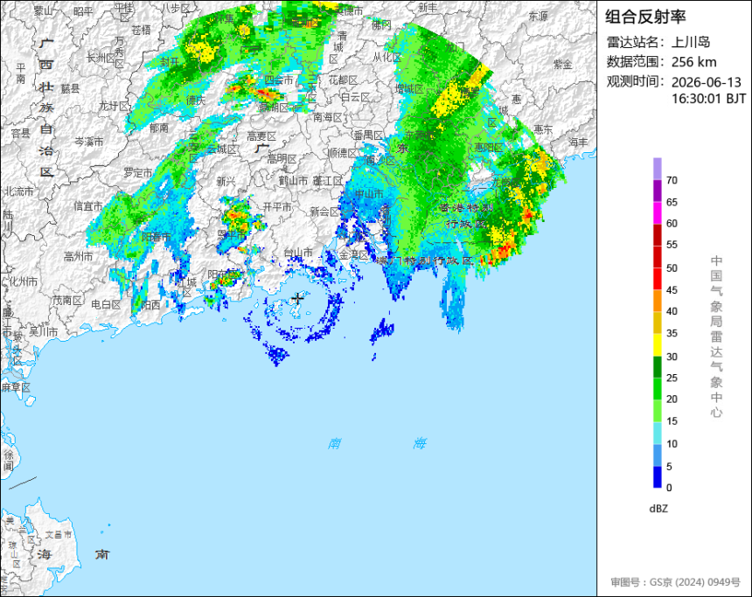Click the '从化区' map label

[x=387, y=58]
